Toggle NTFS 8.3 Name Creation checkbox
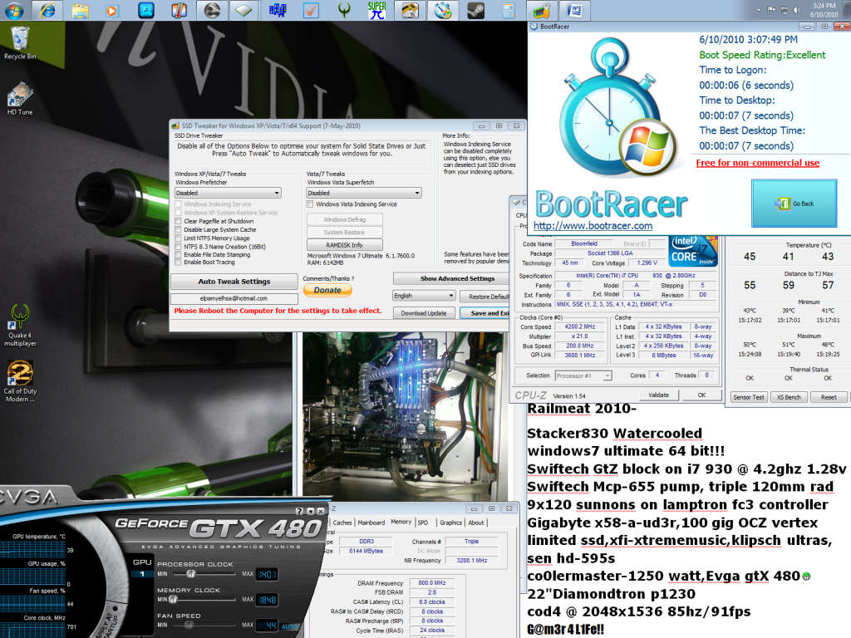The width and height of the screenshot is (851, 638). point(178,247)
